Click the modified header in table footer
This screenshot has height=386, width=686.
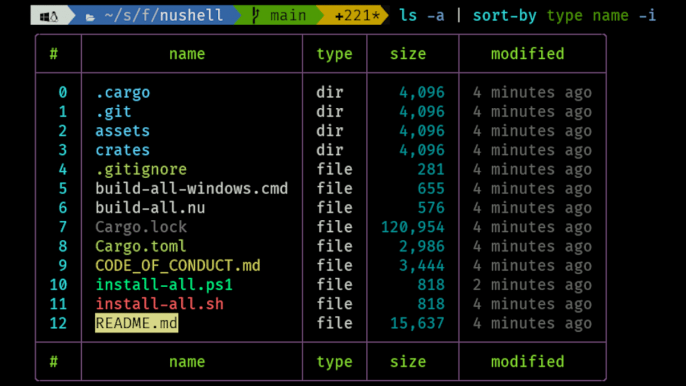tap(527, 361)
